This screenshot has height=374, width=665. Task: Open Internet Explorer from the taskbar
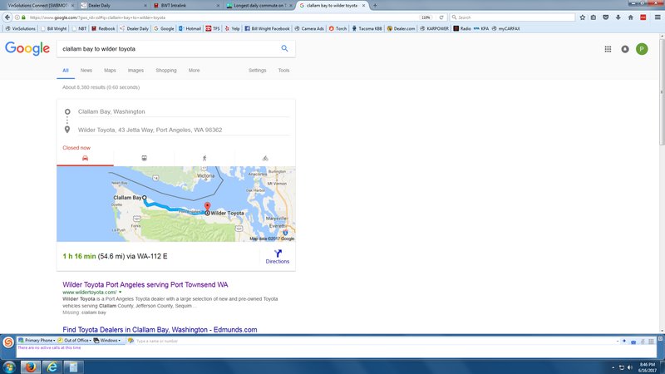52,367
